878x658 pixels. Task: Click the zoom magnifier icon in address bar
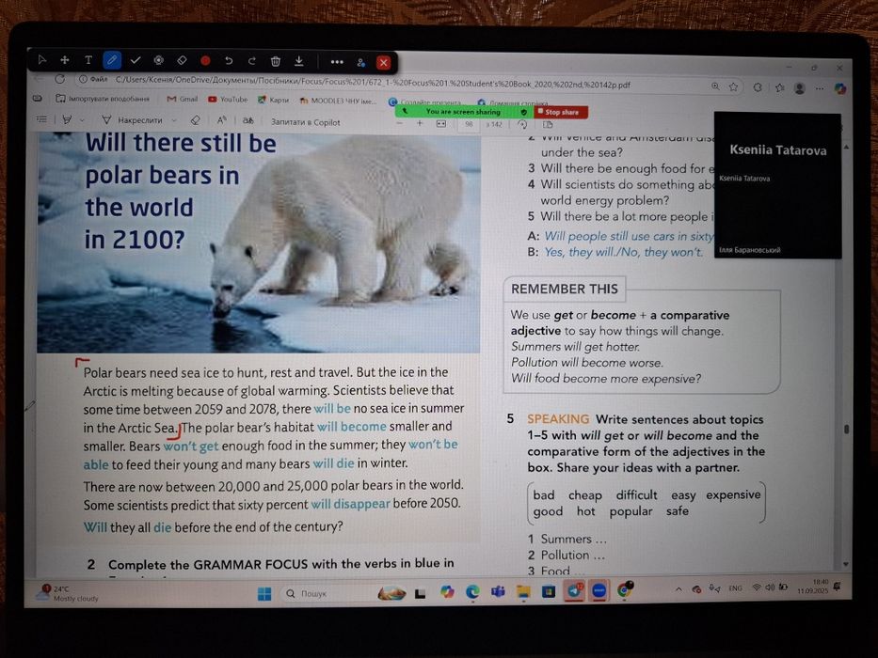tap(715, 86)
